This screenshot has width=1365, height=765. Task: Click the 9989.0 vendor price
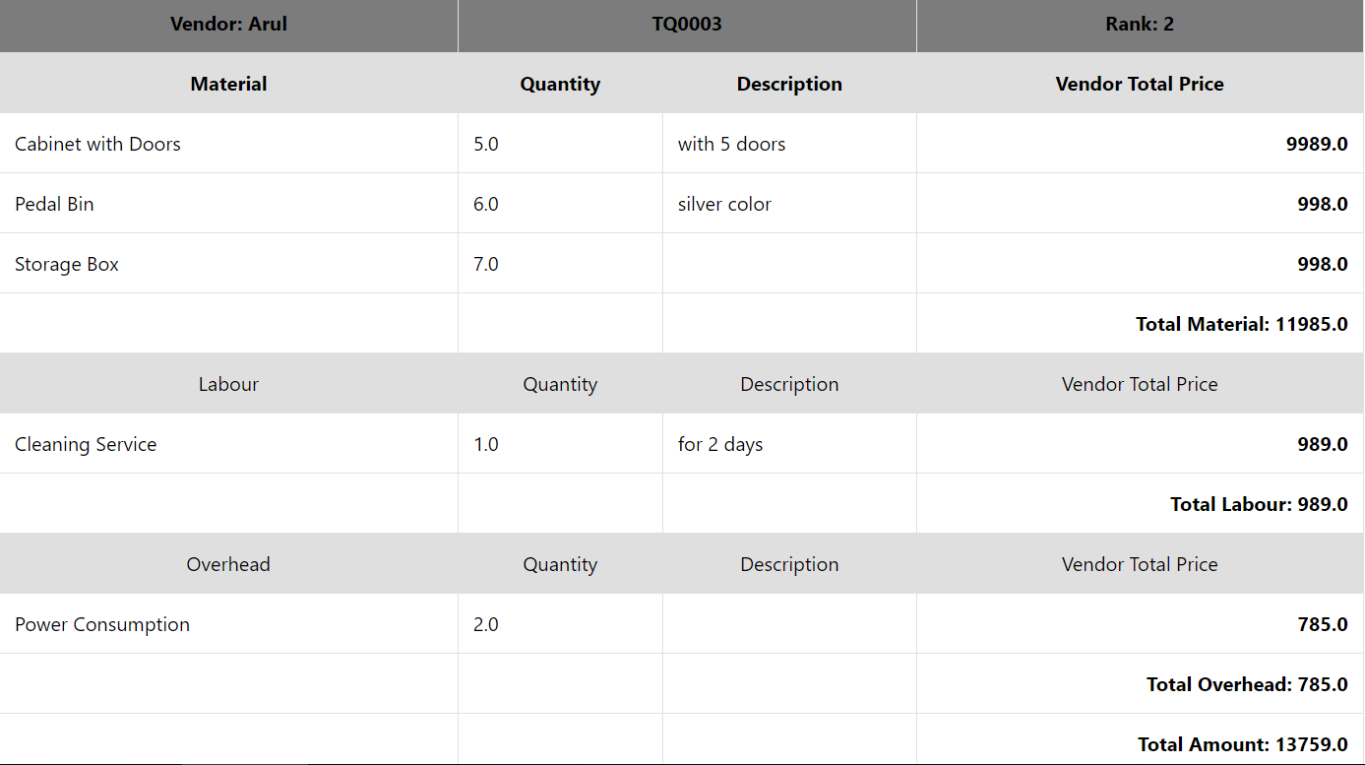(x=1317, y=145)
